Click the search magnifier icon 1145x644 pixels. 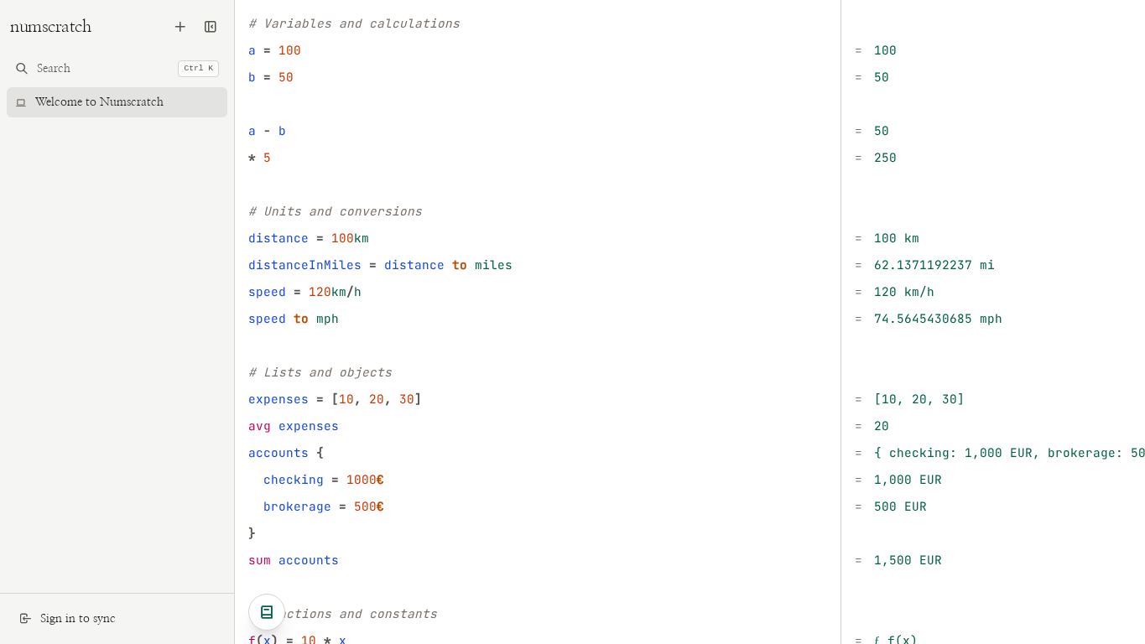[x=22, y=69]
